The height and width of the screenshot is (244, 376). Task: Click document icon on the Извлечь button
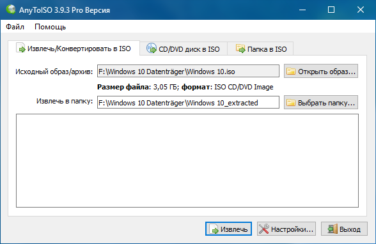pos(214,229)
